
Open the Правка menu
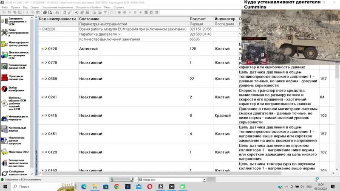pos(15,7)
